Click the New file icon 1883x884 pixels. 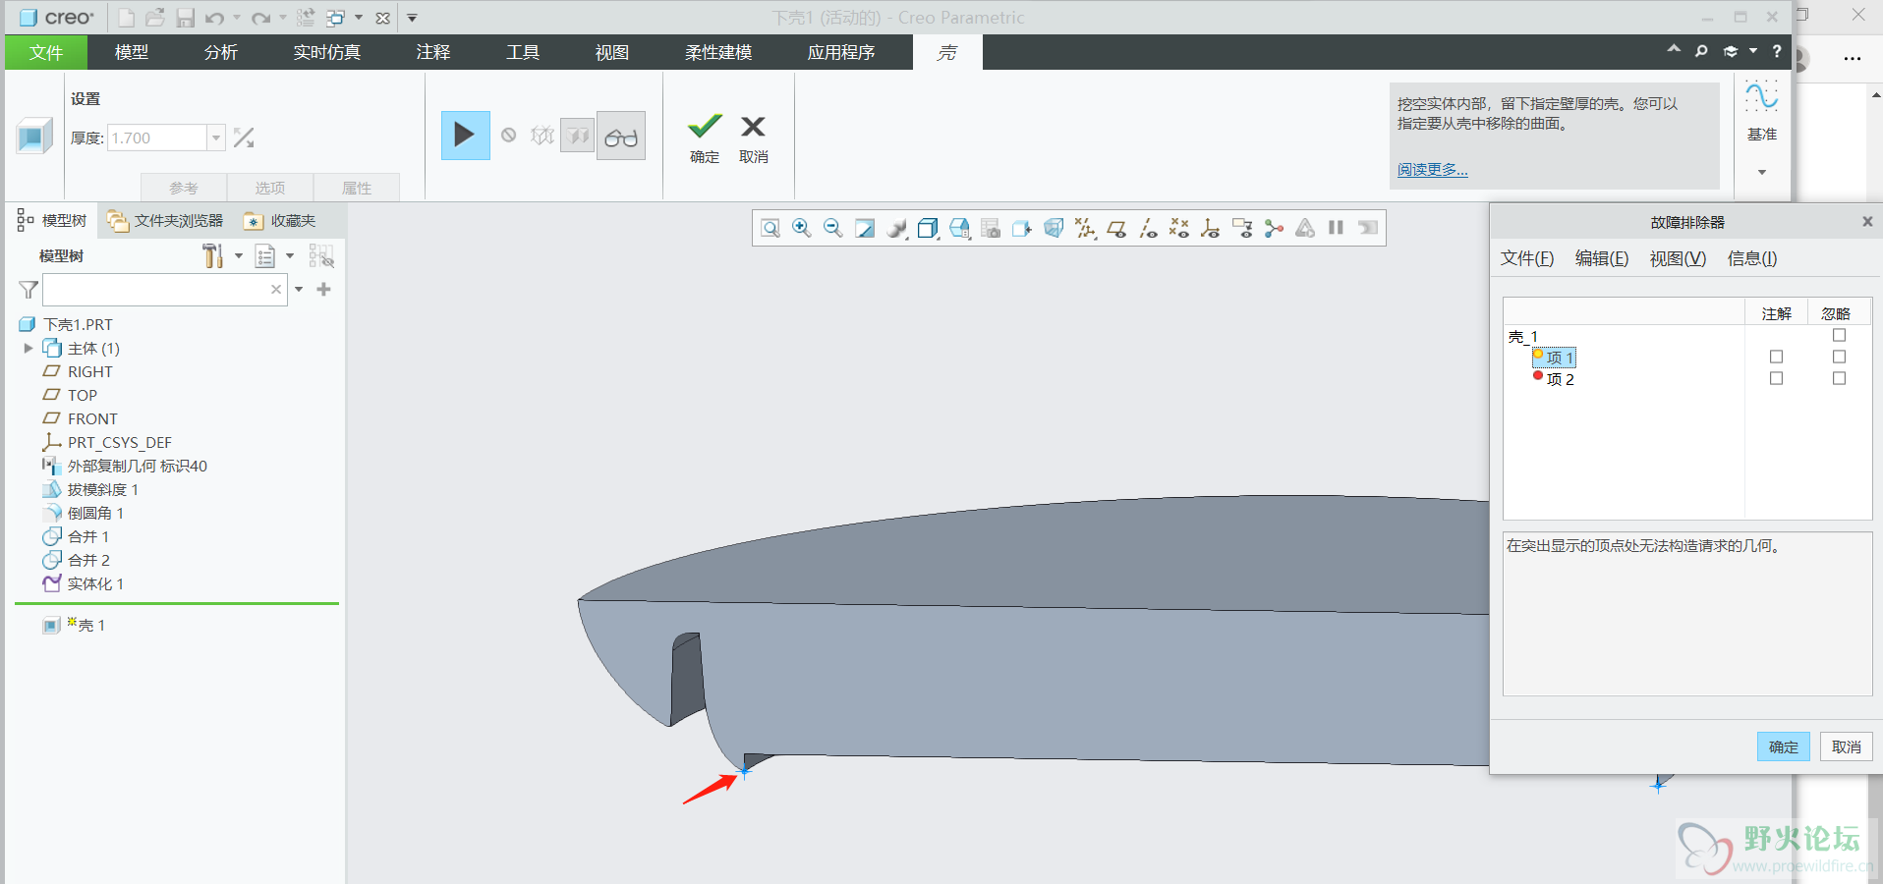126,18
